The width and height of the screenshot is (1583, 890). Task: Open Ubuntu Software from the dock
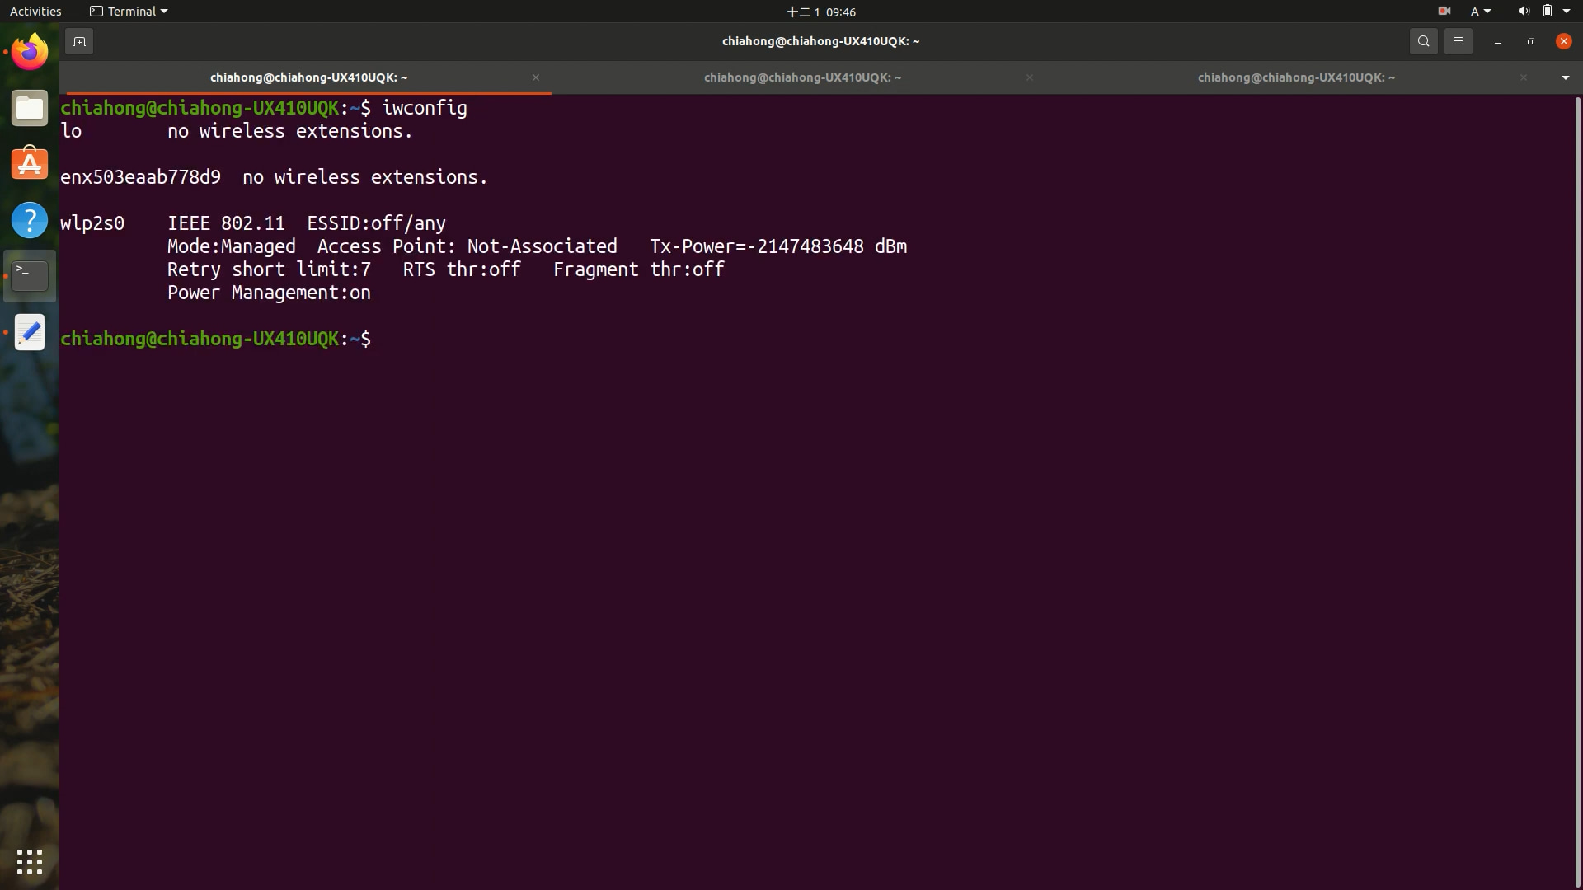(30, 164)
